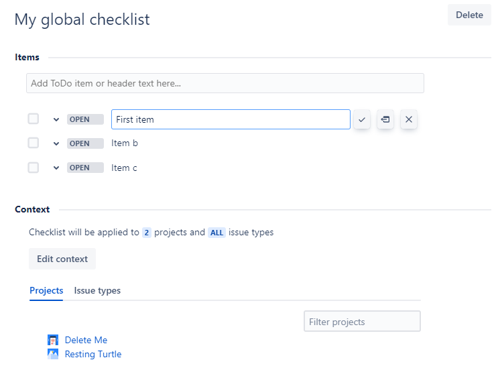496x368 pixels.
Task: Click the Edit context button
Action: (62, 259)
